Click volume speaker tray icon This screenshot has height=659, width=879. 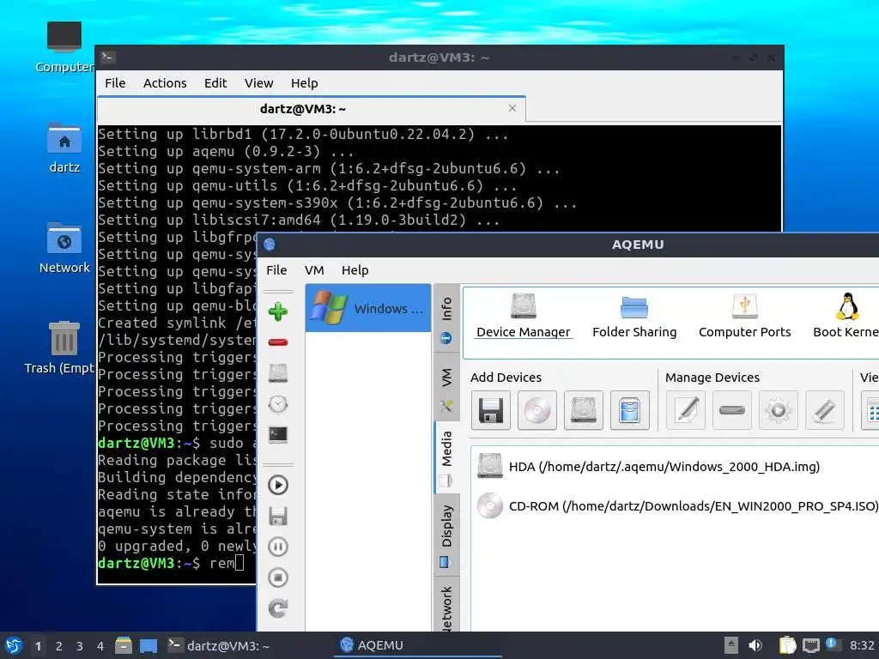coord(755,645)
